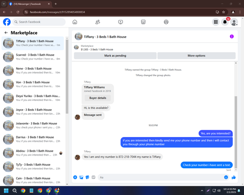Show hidden system tray icons
This screenshot has width=244, height=195.
[x=202, y=191]
